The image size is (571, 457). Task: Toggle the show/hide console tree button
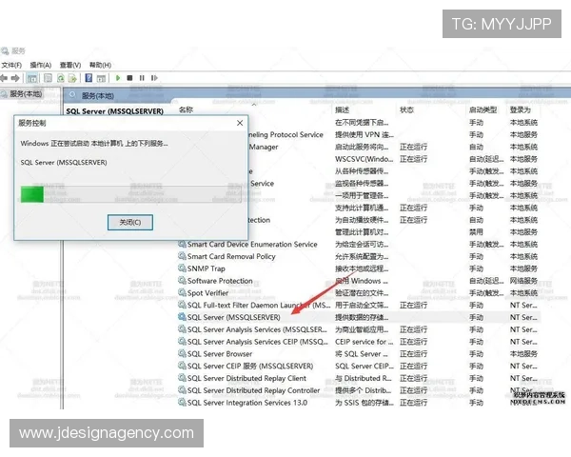[32, 78]
